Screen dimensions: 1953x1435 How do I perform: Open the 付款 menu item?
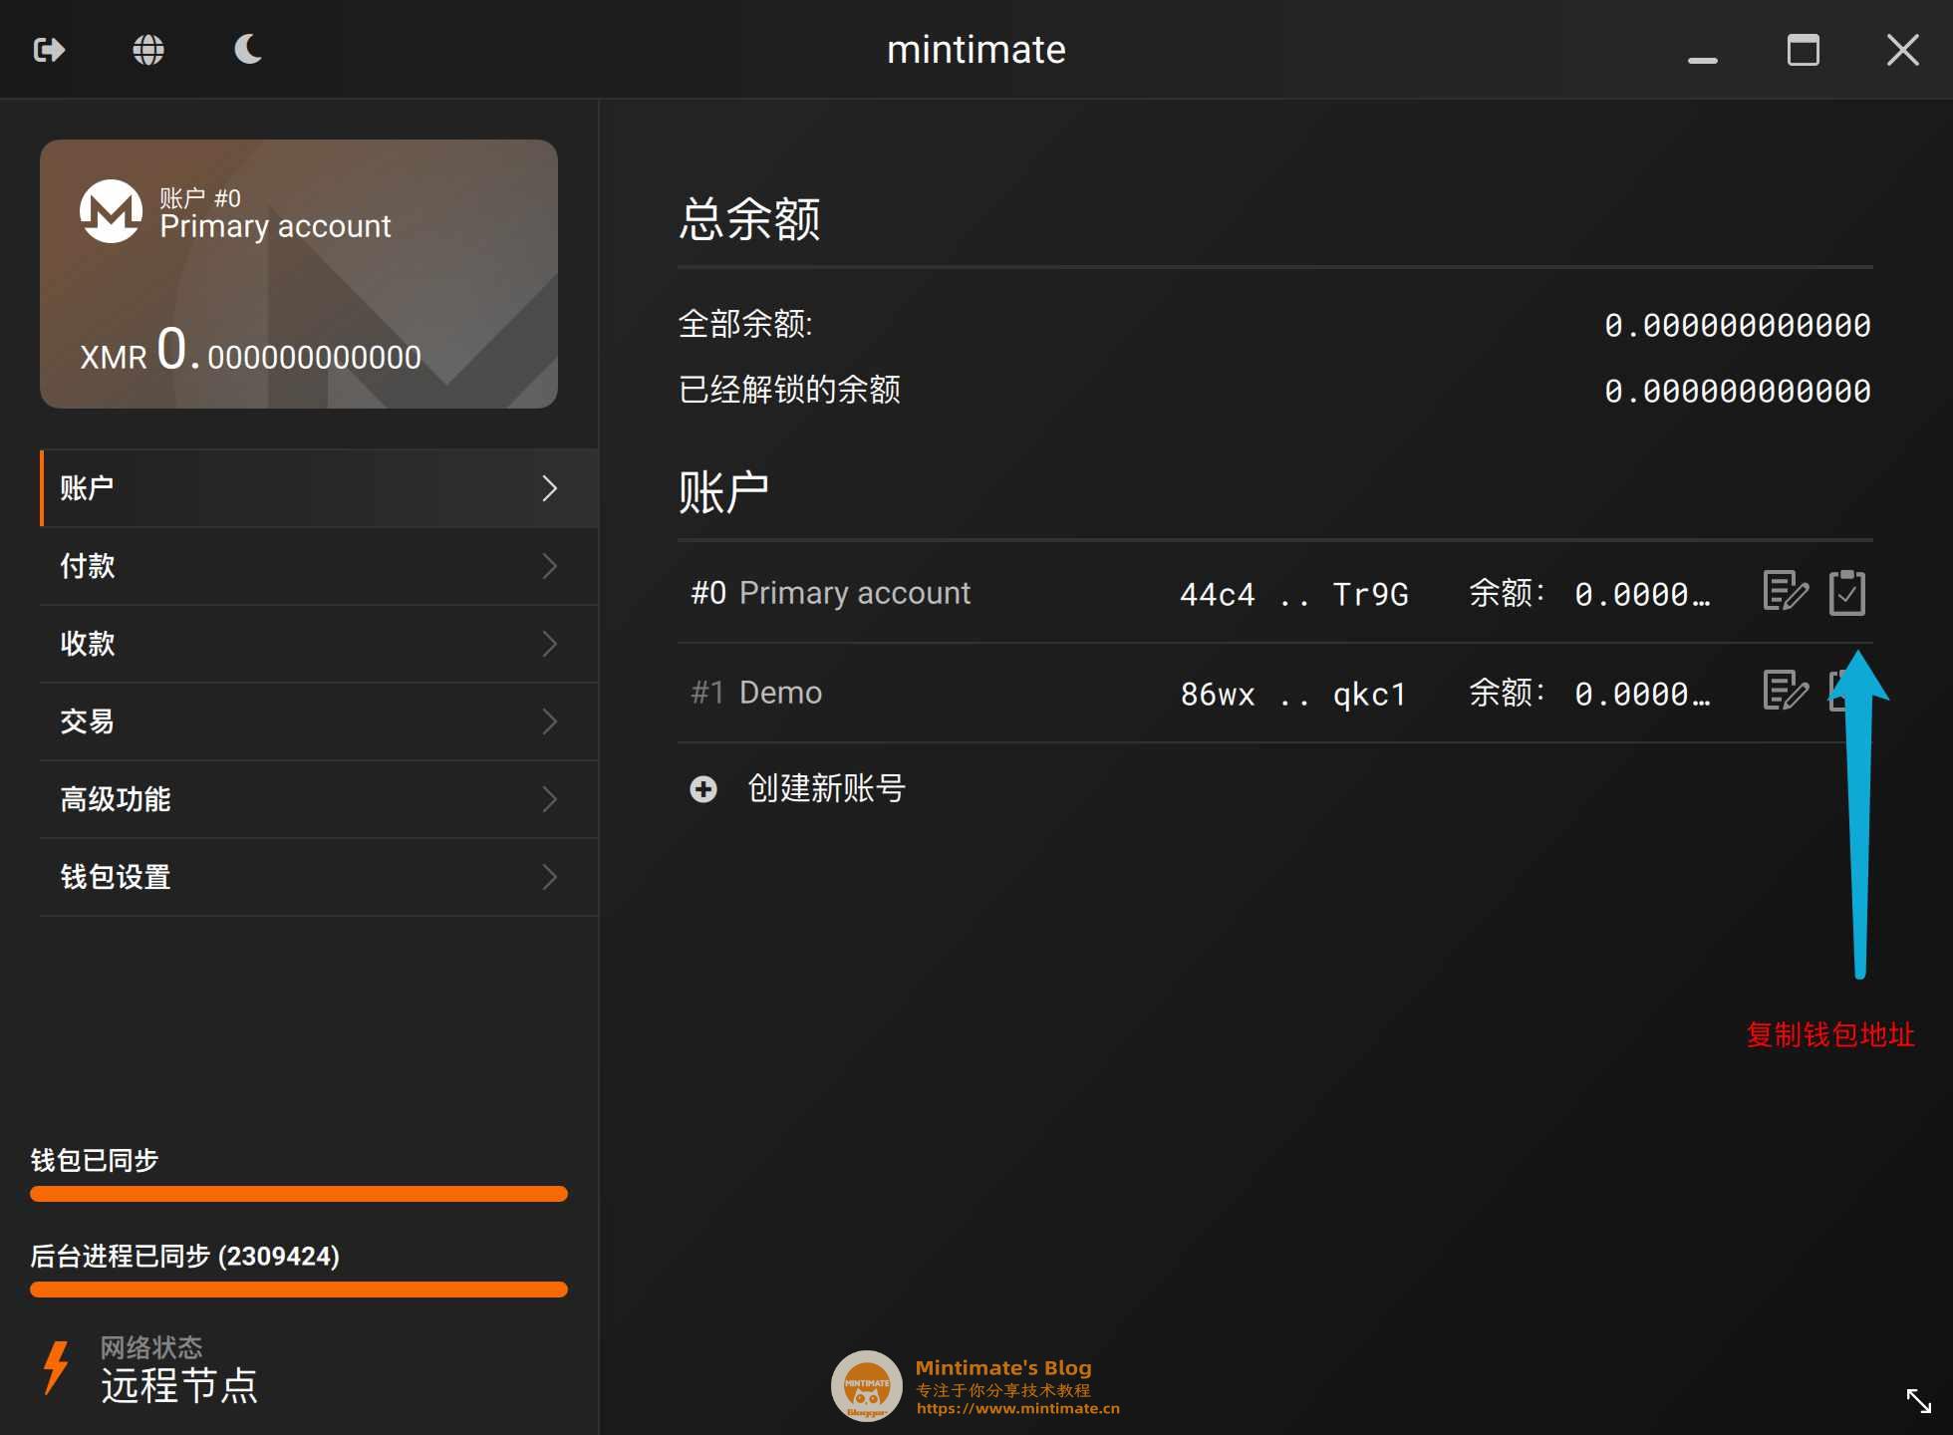[319, 566]
